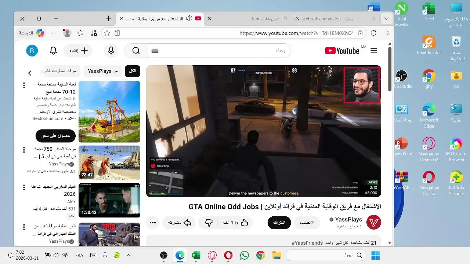Screen dimensions: 470x264
Task: Click the الانضمام join button
Action: [x=307, y=223]
